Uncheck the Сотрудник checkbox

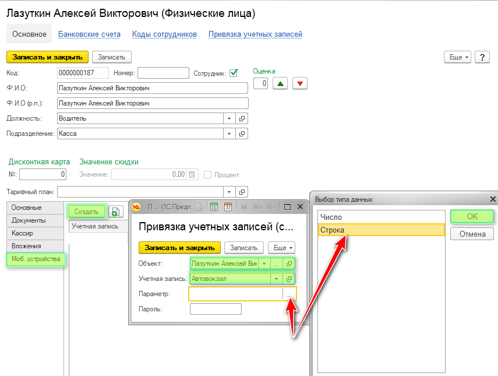tap(234, 73)
